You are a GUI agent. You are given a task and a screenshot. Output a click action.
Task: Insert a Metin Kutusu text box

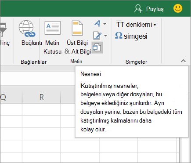52,37
